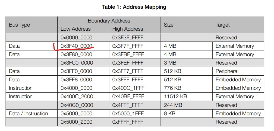Select the Low Address sub-header

75,29
